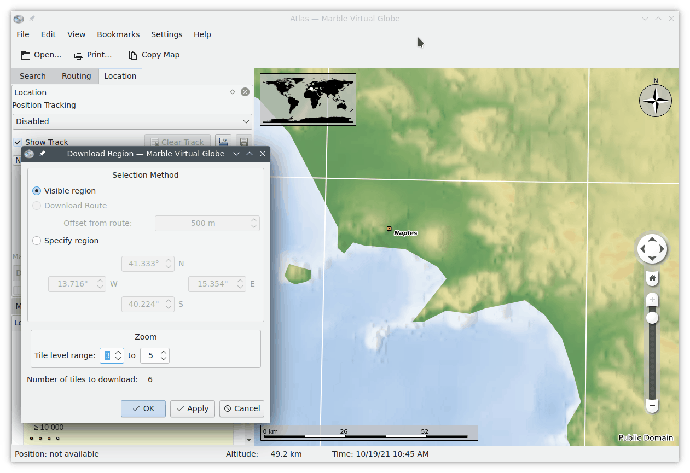Open the File menu
This screenshot has width=690, height=473.
23,34
